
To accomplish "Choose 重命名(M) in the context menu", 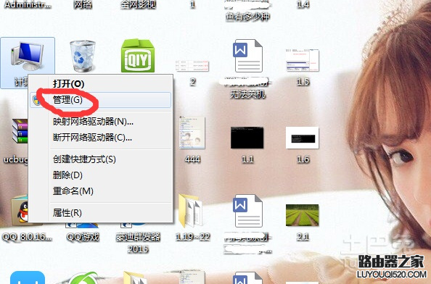I will (x=101, y=191).
